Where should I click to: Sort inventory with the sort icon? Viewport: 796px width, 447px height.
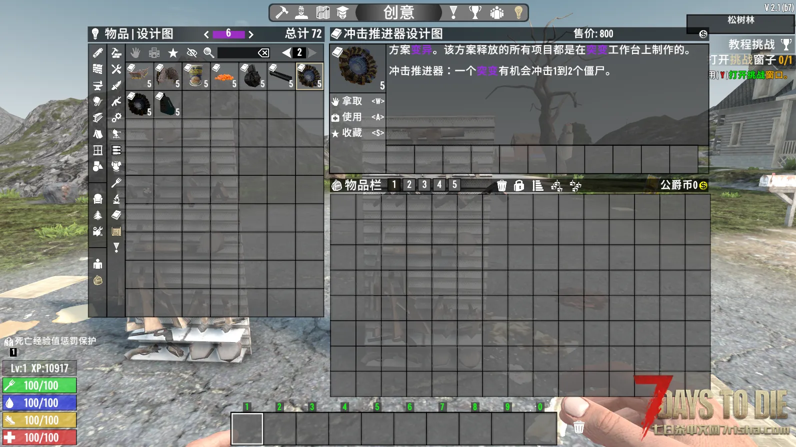(x=538, y=186)
